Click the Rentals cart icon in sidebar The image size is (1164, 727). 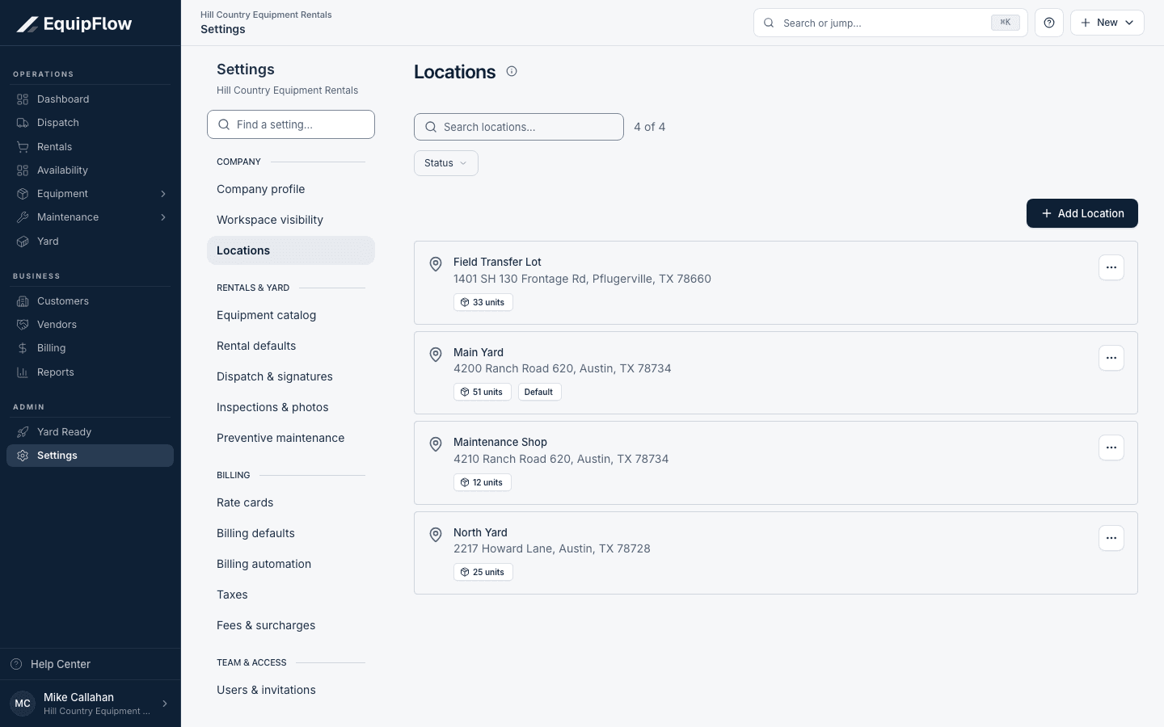click(x=23, y=147)
